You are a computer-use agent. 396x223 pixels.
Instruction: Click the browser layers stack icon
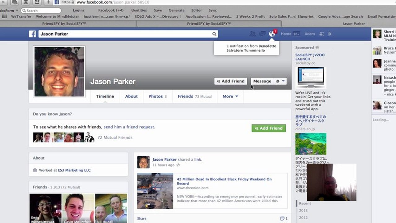click(x=26, y=2)
